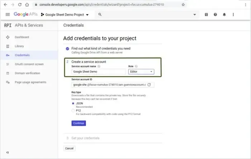
Task: Open the hamburger navigation menu
Action: (x=8, y=15)
